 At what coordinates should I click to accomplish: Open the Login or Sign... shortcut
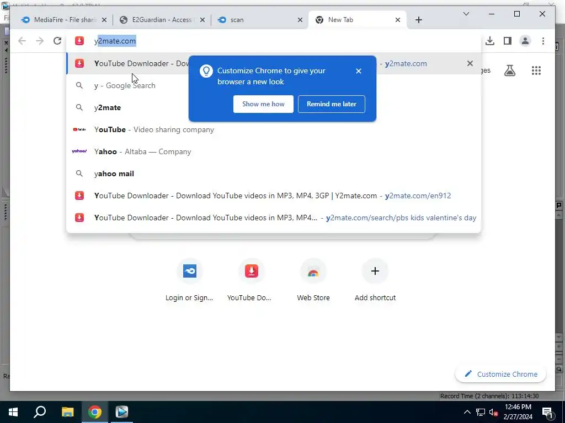pos(190,280)
